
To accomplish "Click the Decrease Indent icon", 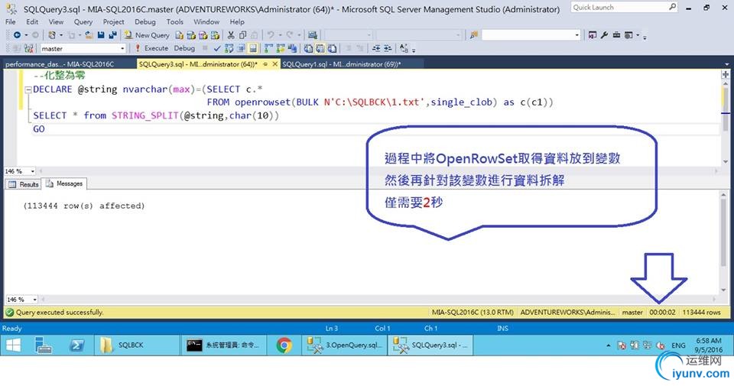I will point(377,48).
